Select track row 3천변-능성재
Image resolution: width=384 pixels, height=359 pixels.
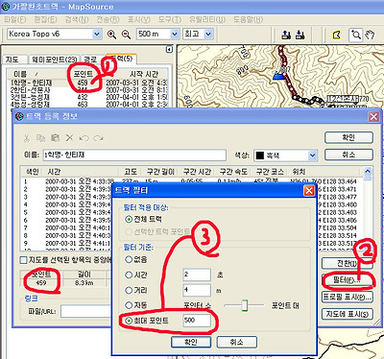click(x=88, y=97)
